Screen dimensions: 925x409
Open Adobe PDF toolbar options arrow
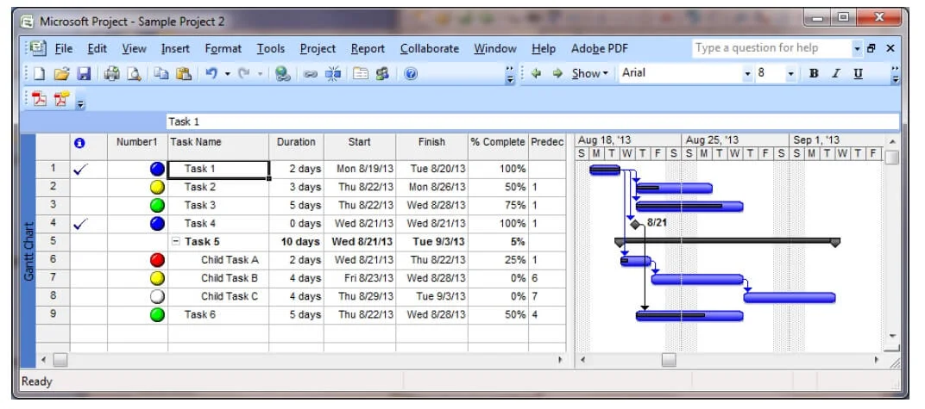tap(81, 104)
